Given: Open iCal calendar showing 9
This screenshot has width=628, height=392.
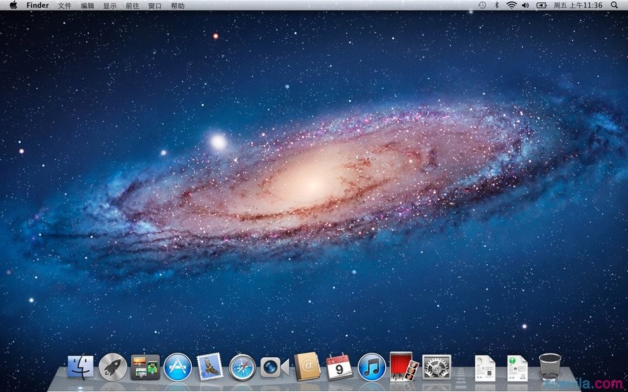Looking at the screenshot, I should click(339, 367).
